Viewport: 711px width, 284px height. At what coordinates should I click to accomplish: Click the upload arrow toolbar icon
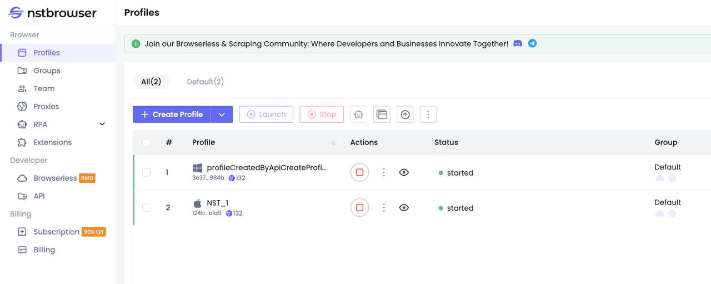(x=405, y=114)
